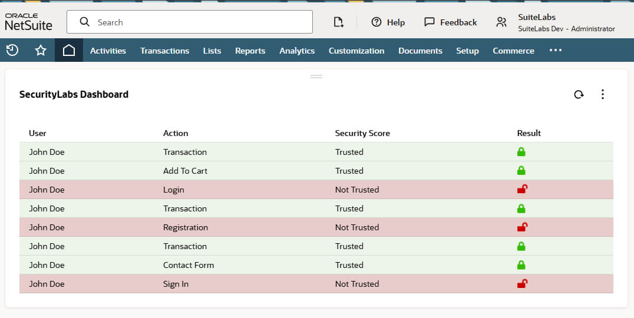Open the portlet three-dot options menu

tap(602, 94)
